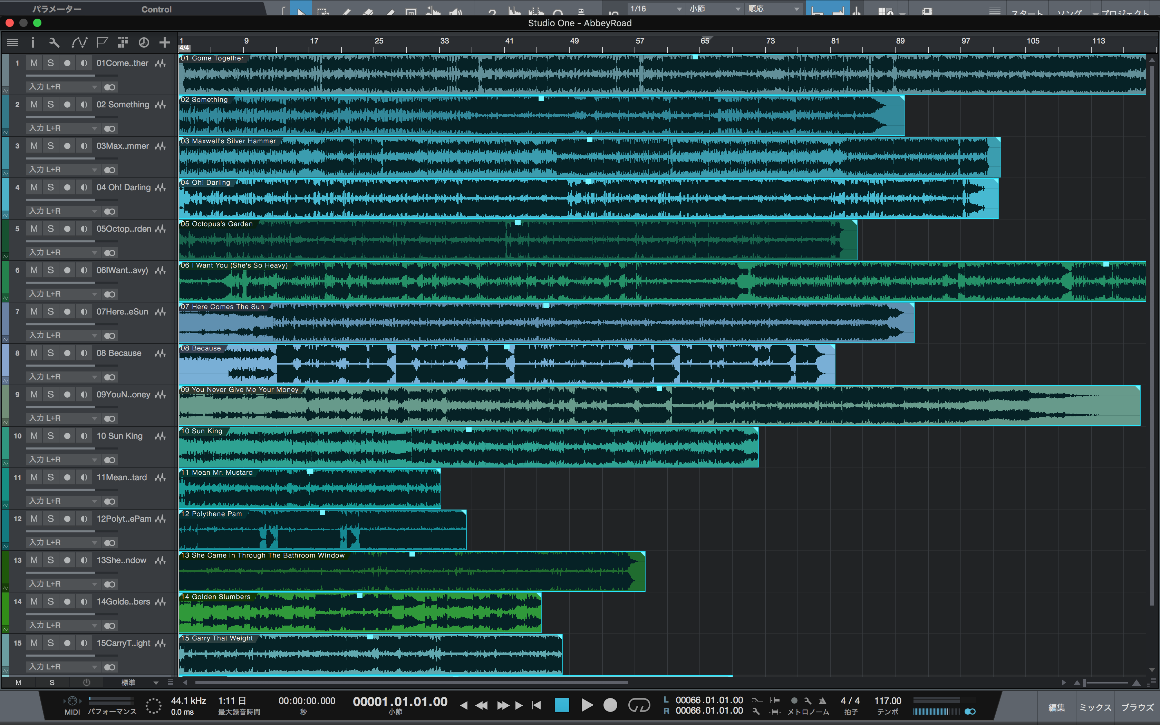Click the fast forward double-arrow button
The image size is (1160, 725).
[503, 705]
